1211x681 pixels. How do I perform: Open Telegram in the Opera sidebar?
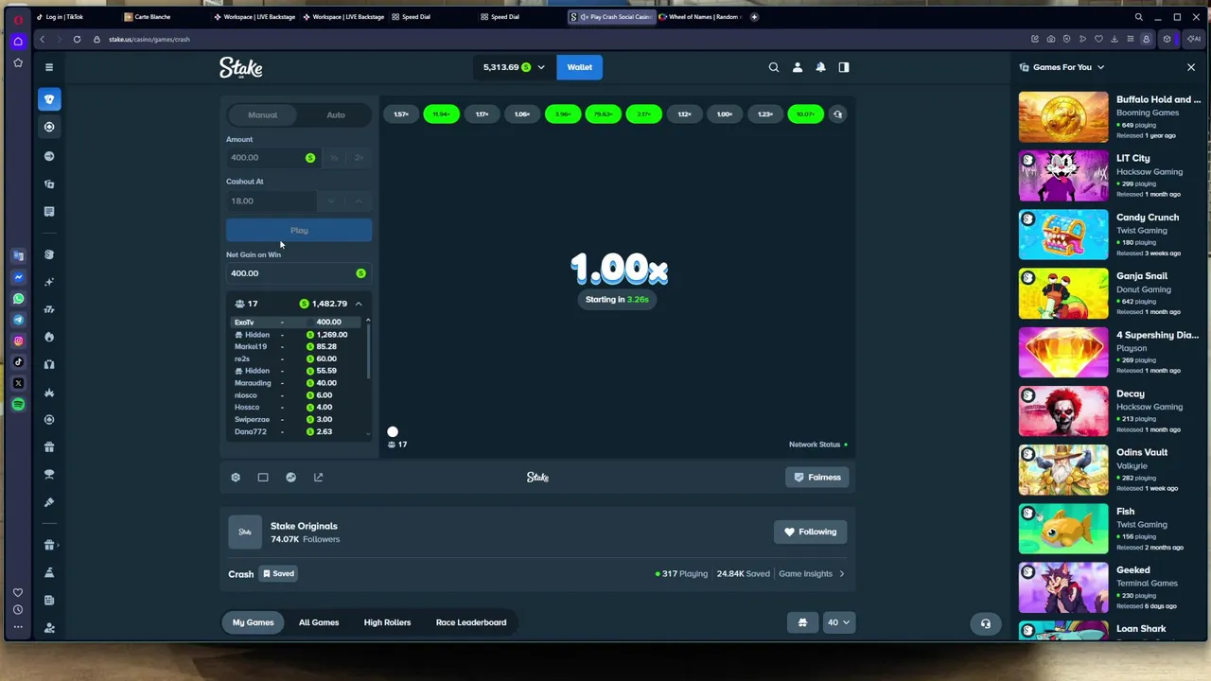pyautogui.click(x=18, y=320)
